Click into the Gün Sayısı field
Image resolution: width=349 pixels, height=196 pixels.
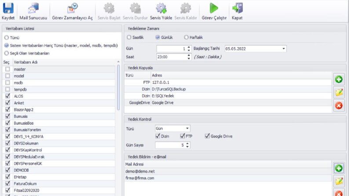tap(170, 145)
